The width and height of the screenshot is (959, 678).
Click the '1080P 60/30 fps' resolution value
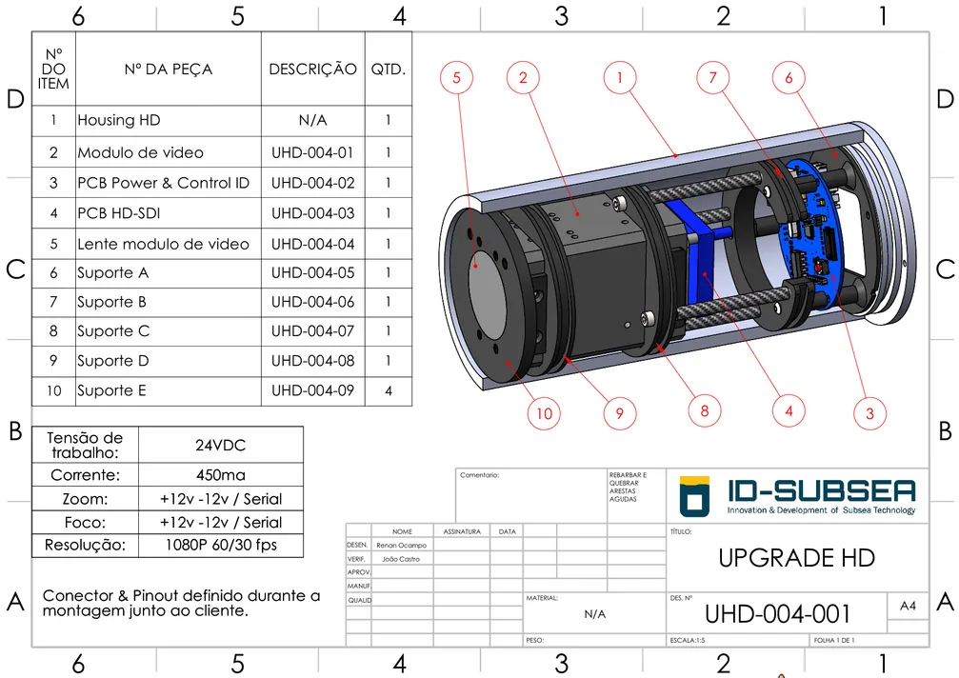[x=221, y=545]
